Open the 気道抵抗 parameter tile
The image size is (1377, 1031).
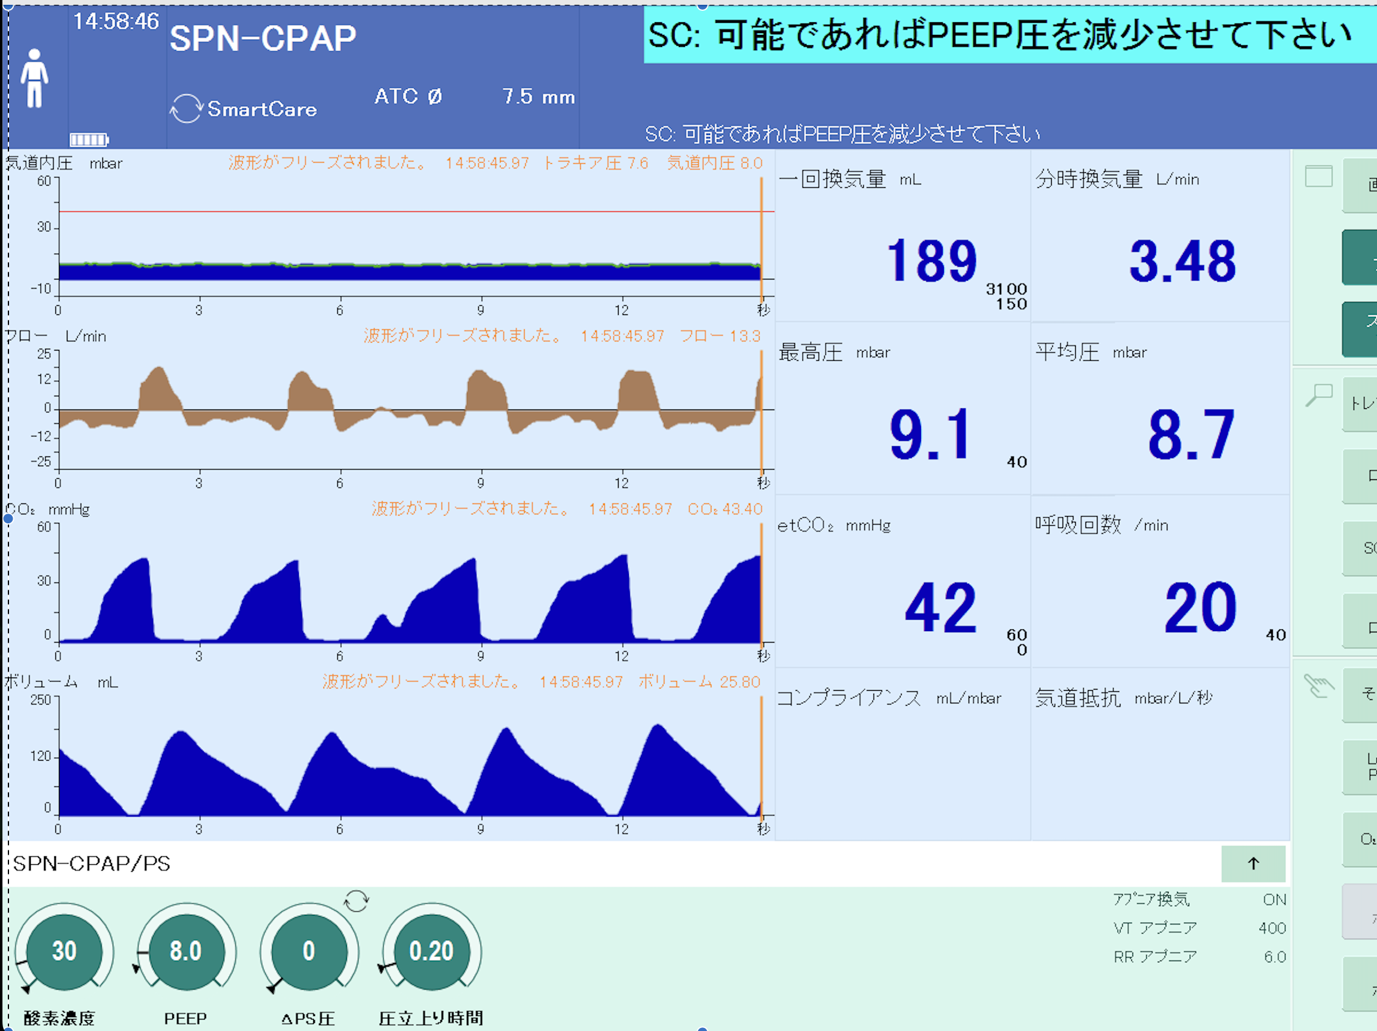pos(1160,754)
